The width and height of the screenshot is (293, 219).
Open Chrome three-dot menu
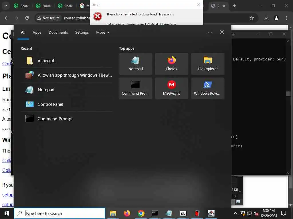click(x=287, y=18)
